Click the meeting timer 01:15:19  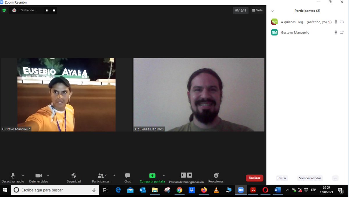[x=241, y=10]
